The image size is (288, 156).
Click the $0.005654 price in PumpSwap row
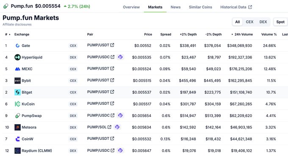pos(141,116)
